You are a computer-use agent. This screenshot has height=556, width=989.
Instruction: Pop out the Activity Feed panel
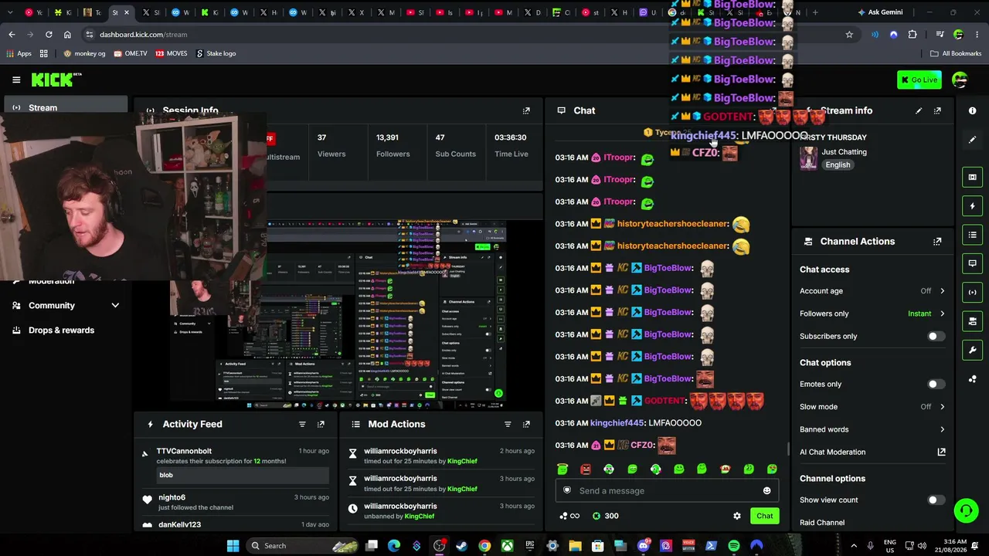tap(321, 424)
